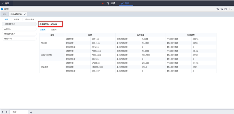The image size is (234, 114).
Task: Click the value 0.0583
Action: click(x=195, y=43)
